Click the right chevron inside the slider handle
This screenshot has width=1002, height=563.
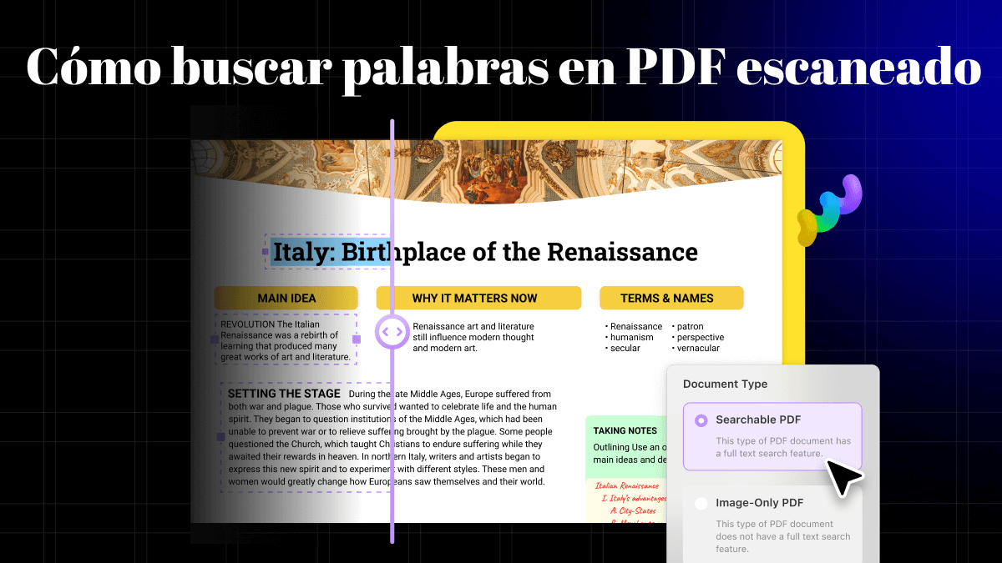point(399,332)
